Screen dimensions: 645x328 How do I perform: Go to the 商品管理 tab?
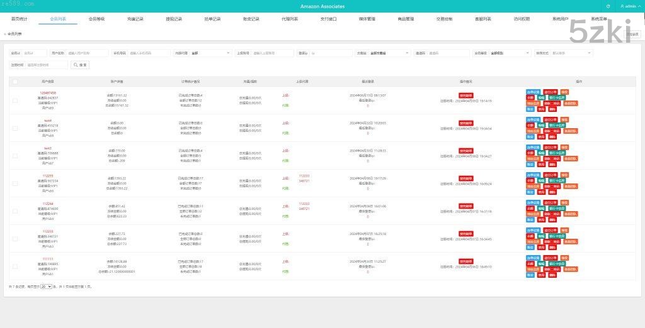(x=406, y=19)
